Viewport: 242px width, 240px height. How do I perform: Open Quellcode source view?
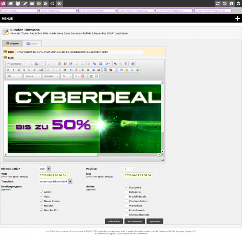pos(14,64)
